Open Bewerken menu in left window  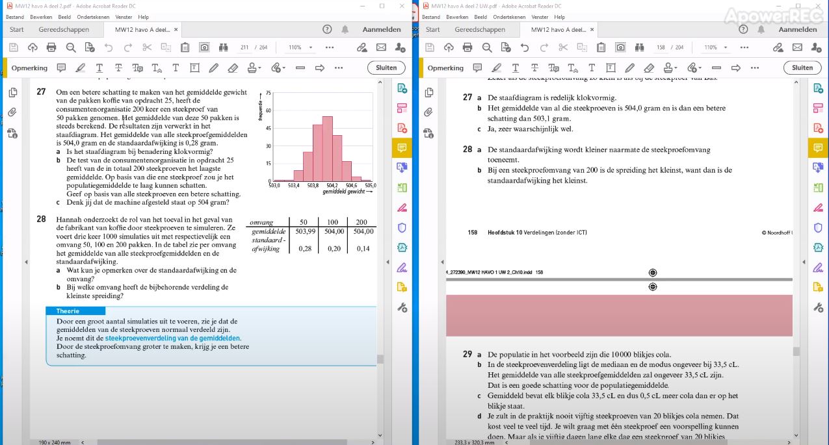click(40, 17)
